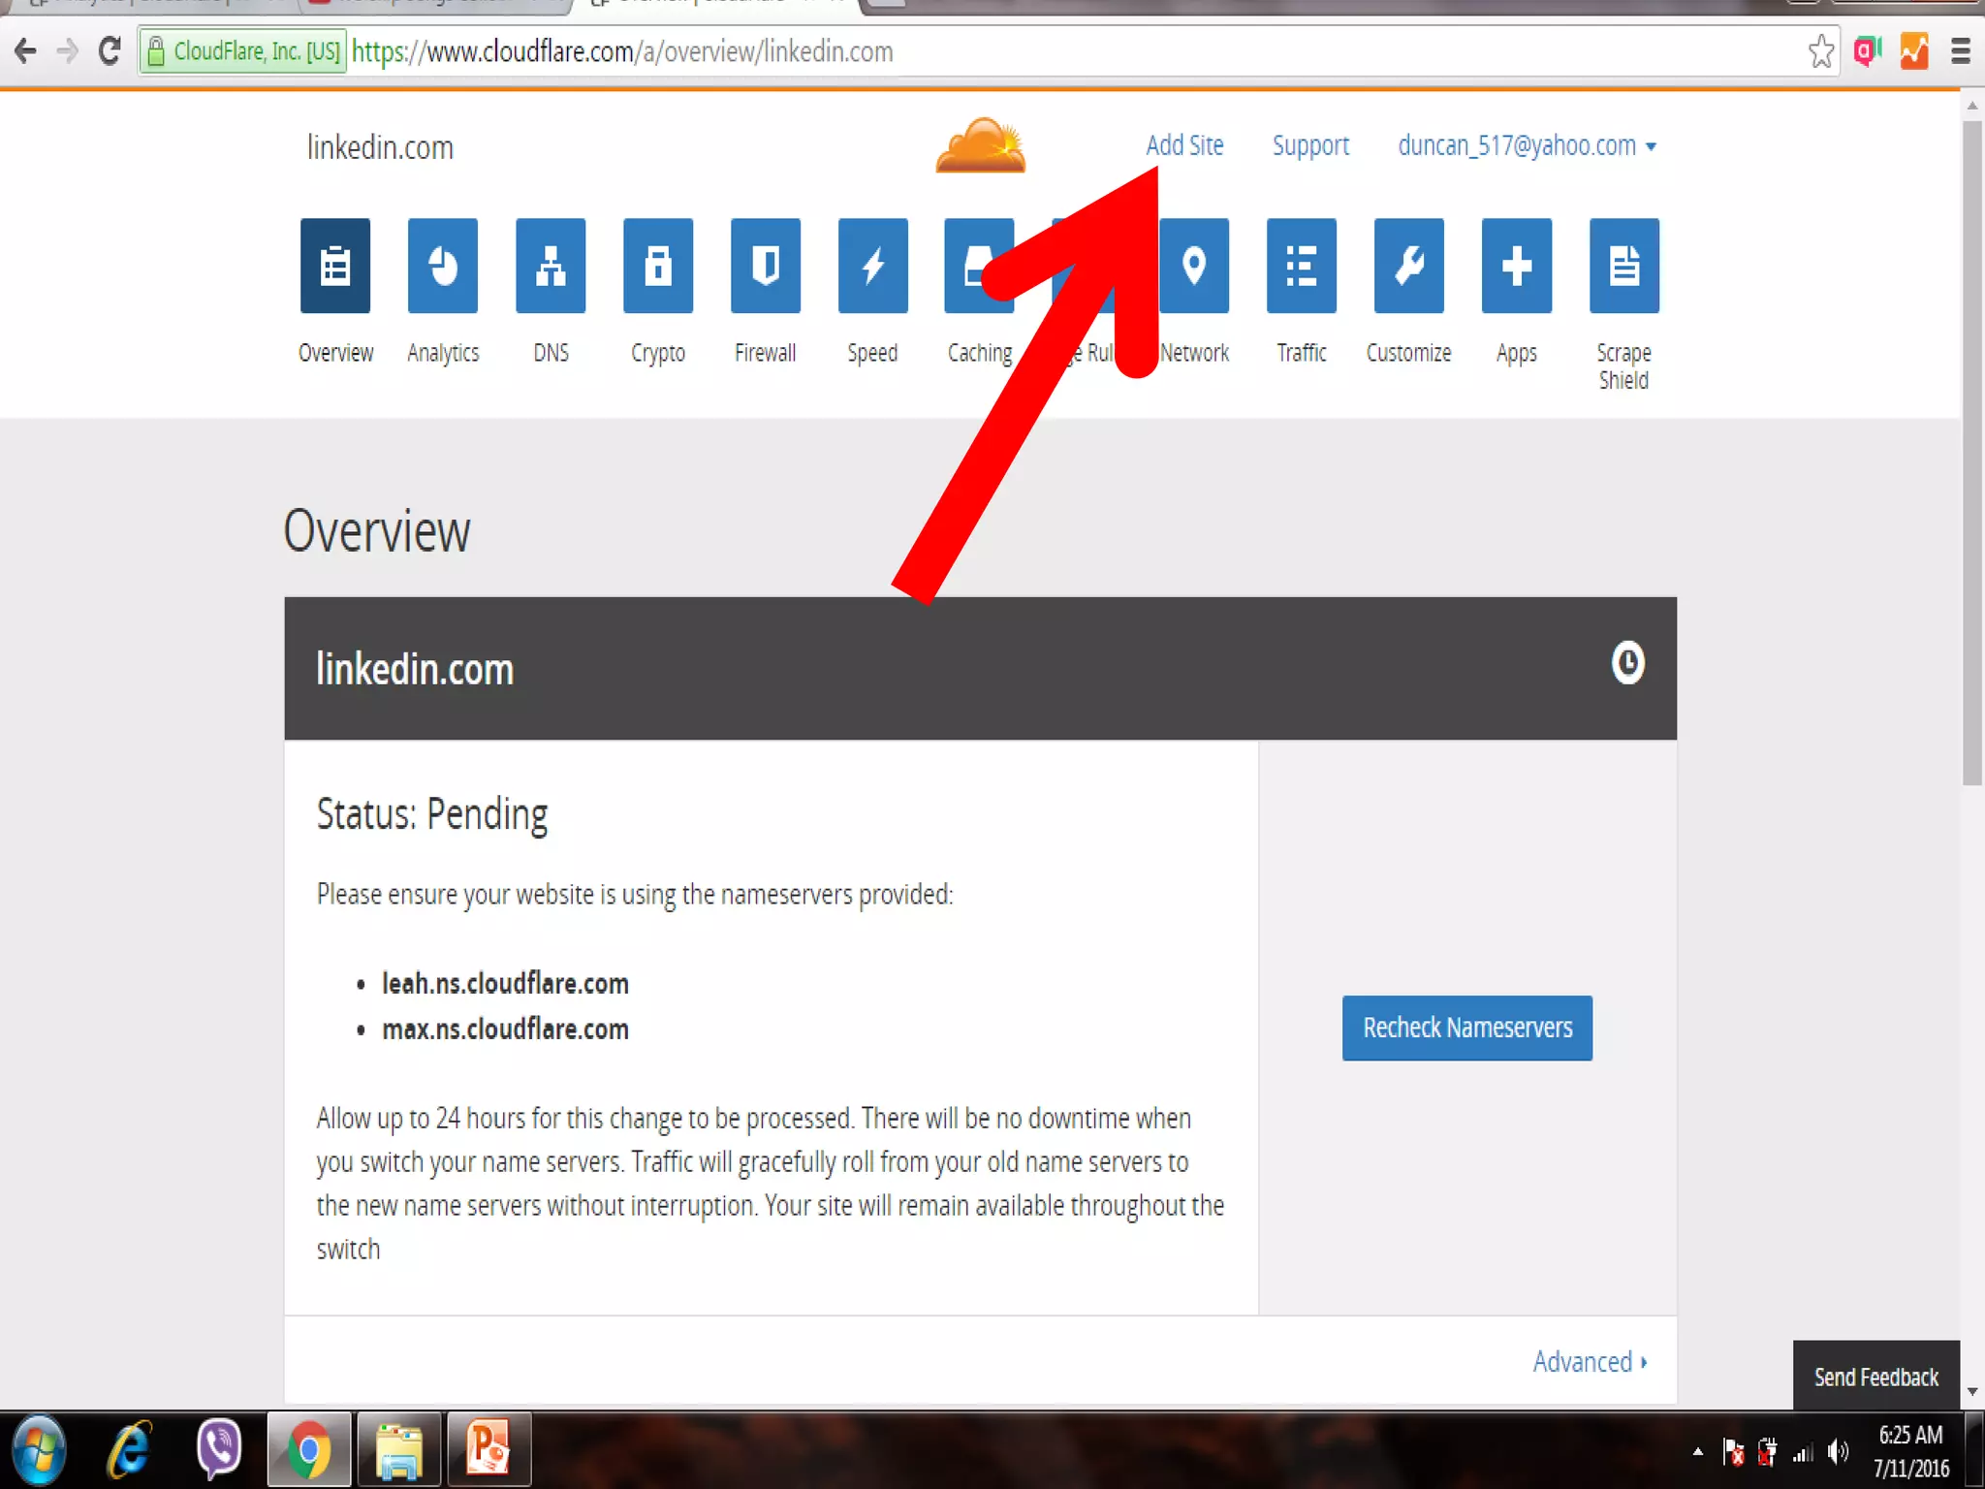Select the Traffic list icon
This screenshot has height=1489, width=1985.
(x=1301, y=266)
